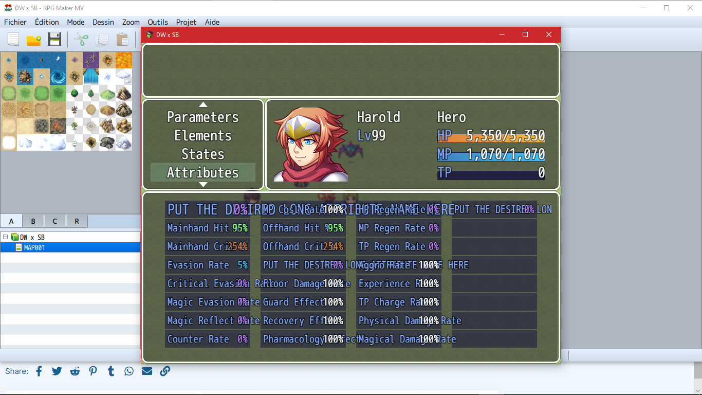Click the Harold name text
This screenshot has height=395, width=702.
(x=379, y=117)
